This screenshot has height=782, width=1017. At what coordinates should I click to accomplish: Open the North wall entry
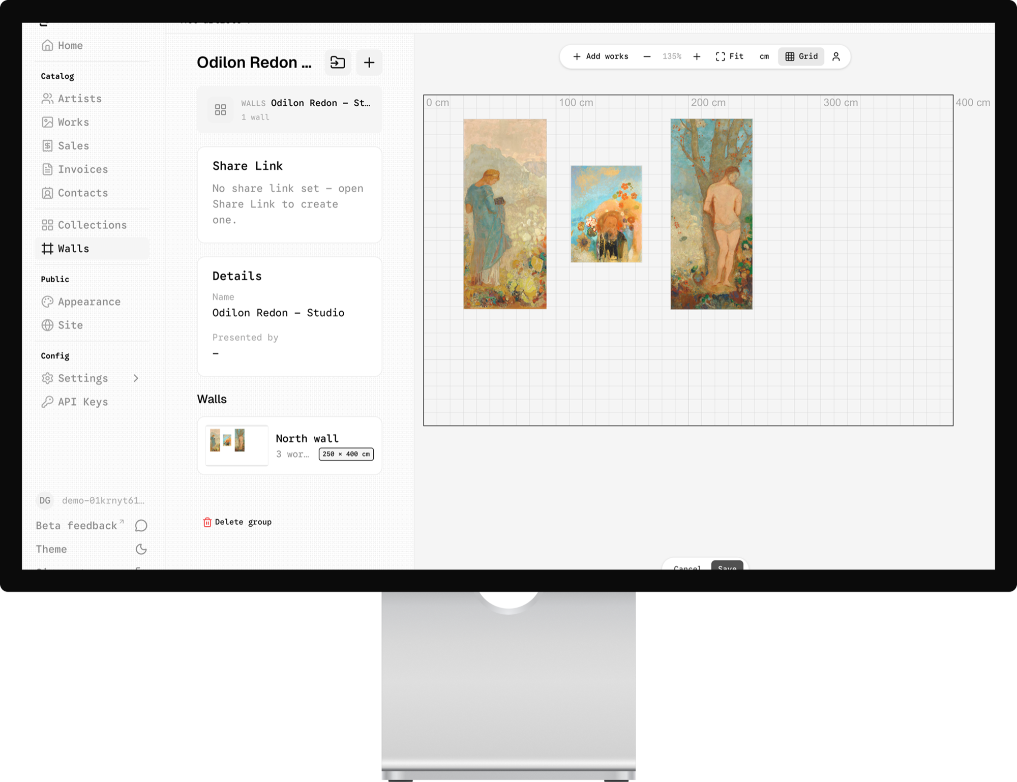tap(289, 445)
